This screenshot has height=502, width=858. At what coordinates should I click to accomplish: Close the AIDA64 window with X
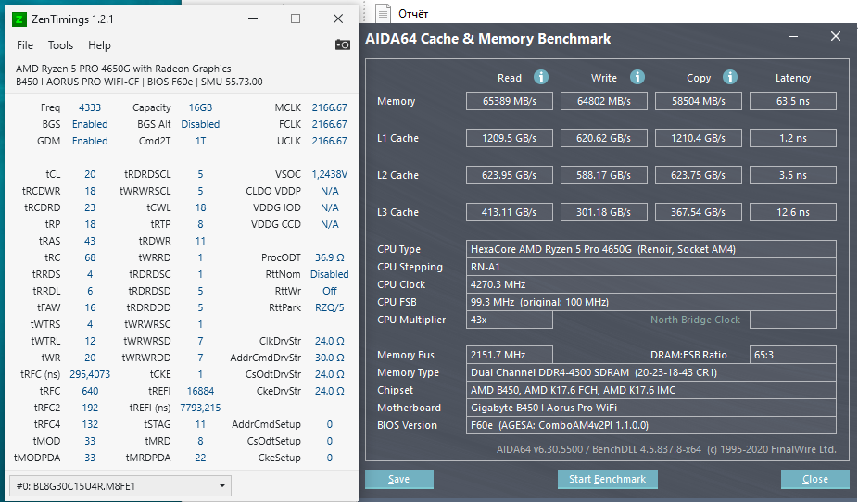pyautogui.click(x=836, y=37)
